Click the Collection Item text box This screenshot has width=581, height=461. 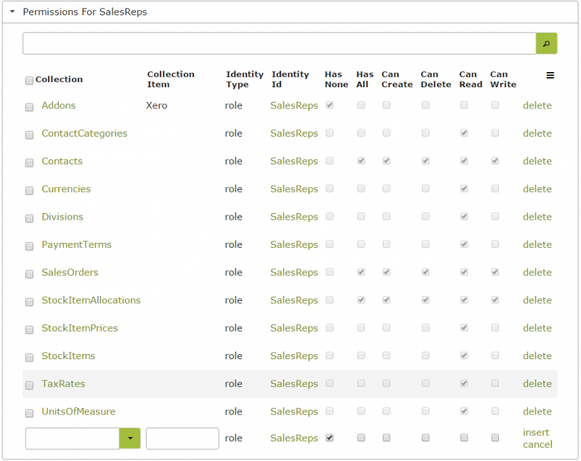point(182,438)
